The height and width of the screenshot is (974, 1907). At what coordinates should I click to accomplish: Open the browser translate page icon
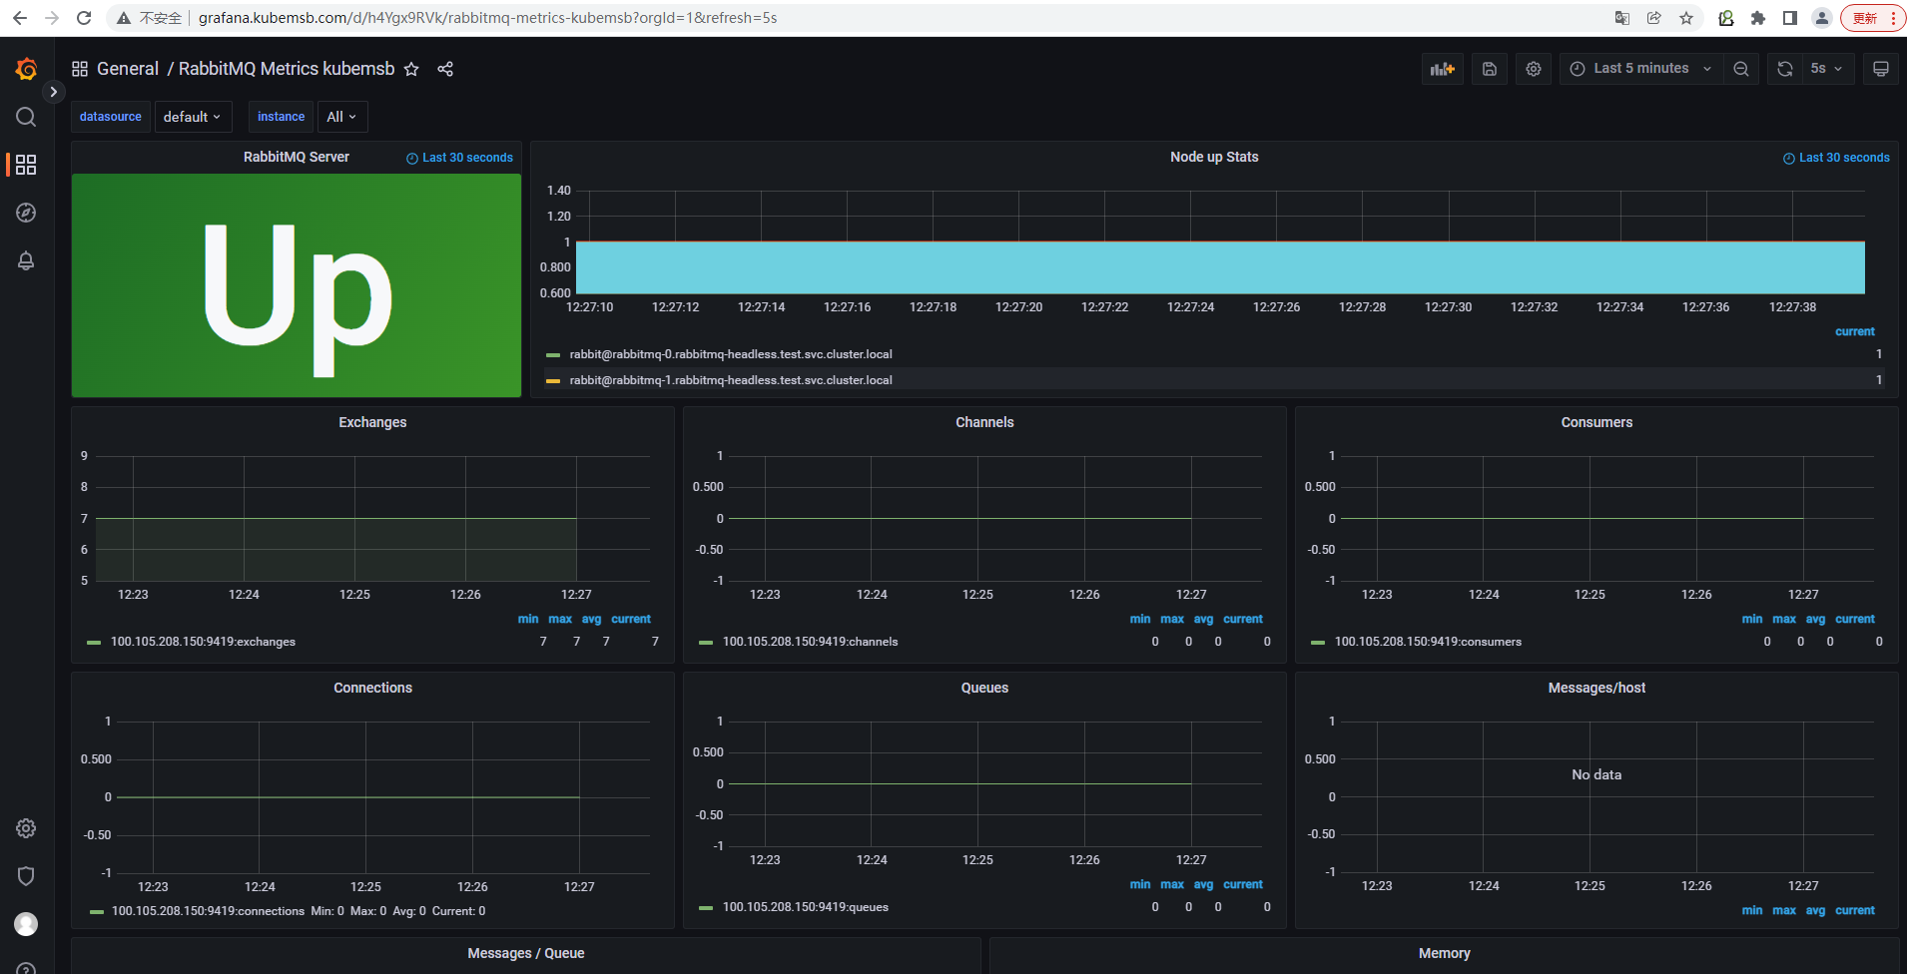click(1622, 18)
